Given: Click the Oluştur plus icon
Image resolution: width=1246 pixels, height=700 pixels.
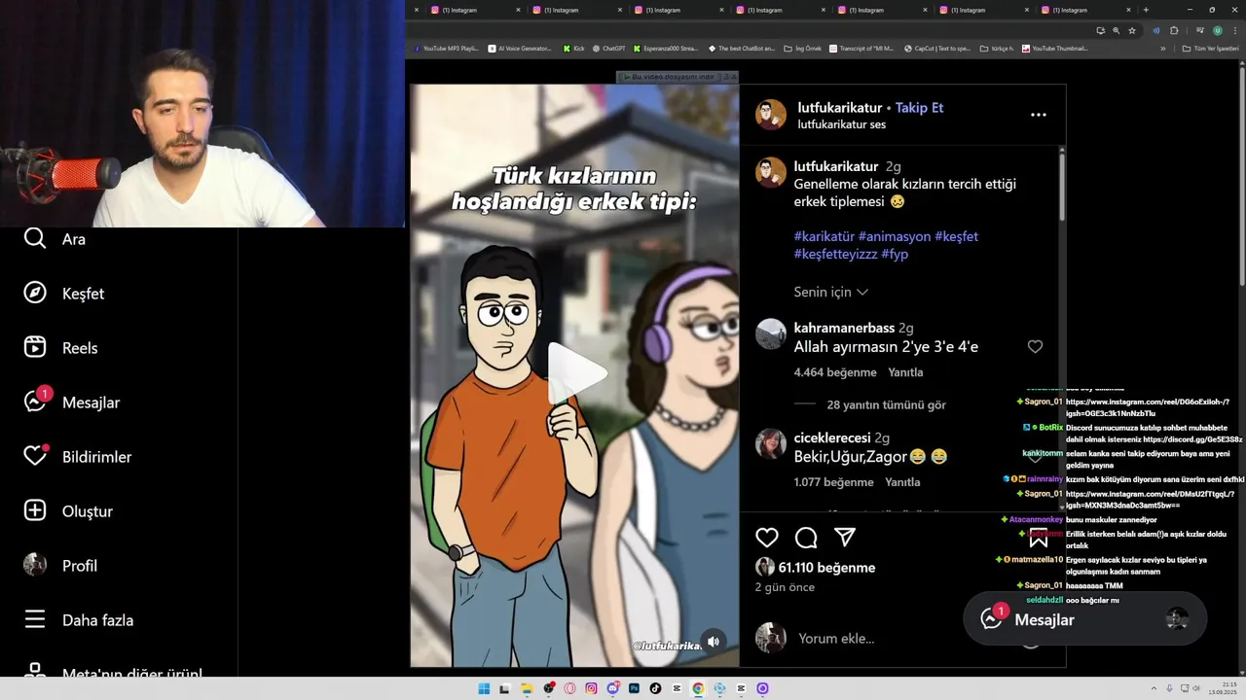Looking at the screenshot, I should (x=35, y=510).
